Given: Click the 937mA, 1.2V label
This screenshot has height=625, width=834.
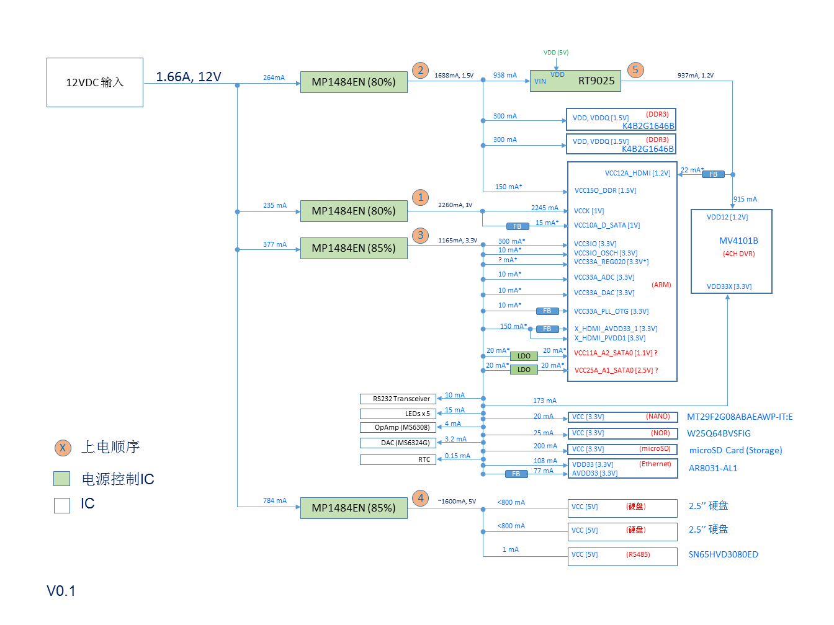Looking at the screenshot, I should pos(696,75).
